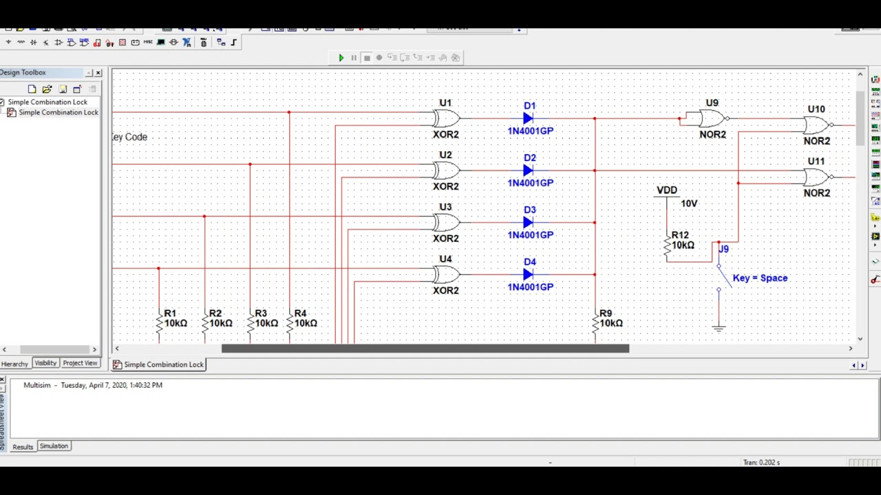This screenshot has width=881, height=495.
Task: Select the U10 NOR2 gate
Action: coord(817,125)
